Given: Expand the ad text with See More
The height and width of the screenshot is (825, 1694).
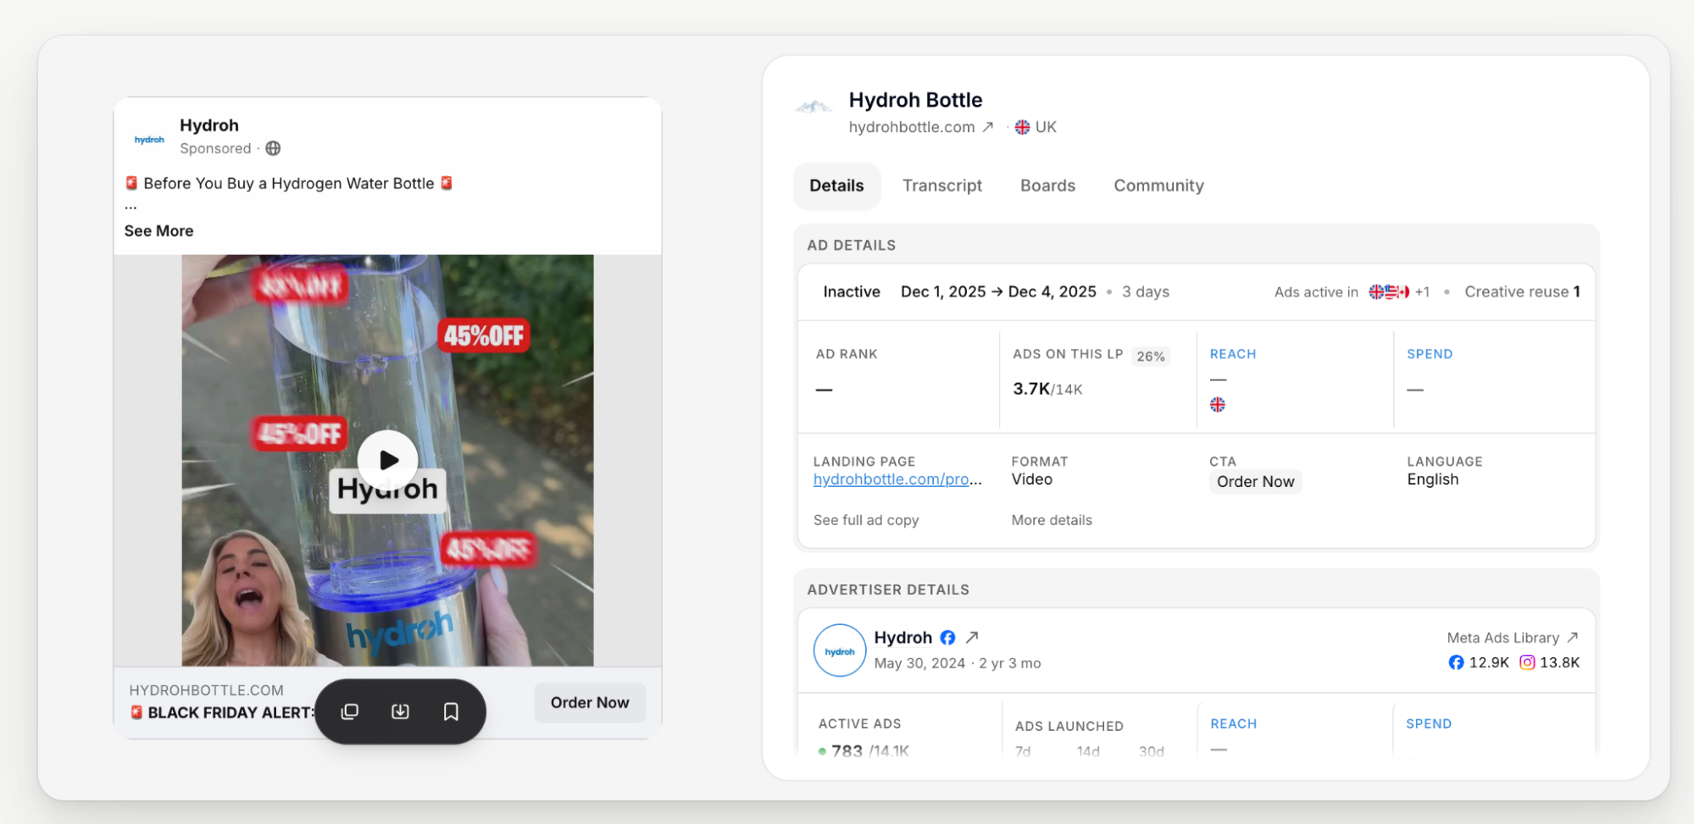Looking at the screenshot, I should click(x=158, y=230).
